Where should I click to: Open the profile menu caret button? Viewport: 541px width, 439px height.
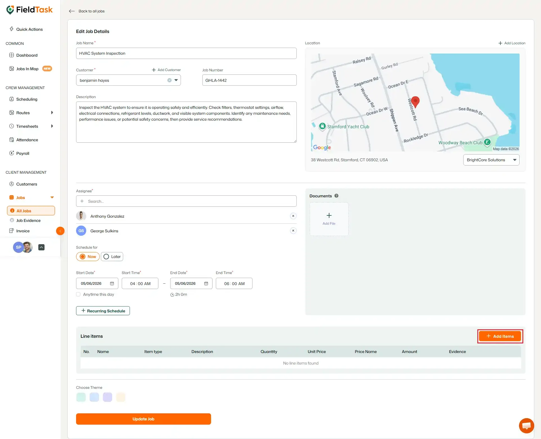click(x=41, y=247)
